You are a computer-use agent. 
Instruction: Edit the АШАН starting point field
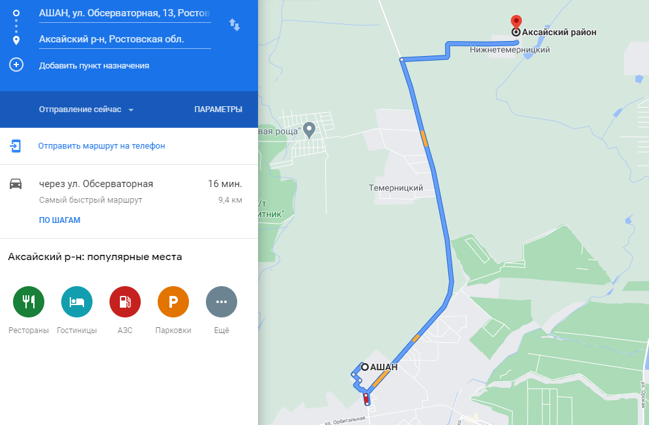(124, 13)
